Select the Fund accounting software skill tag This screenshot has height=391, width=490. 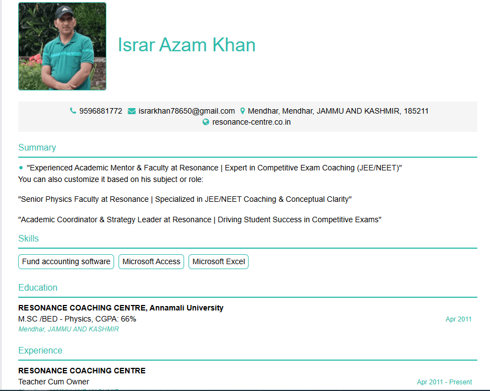tap(66, 261)
